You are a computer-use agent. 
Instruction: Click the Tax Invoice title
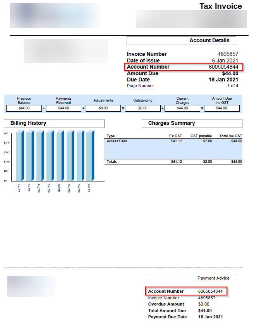coord(220,6)
